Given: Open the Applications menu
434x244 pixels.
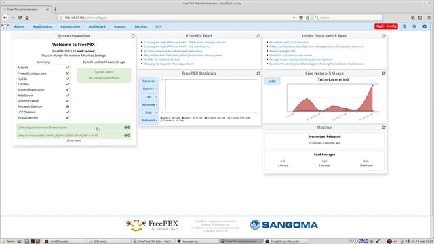Looking at the screenshot, I should [42, 26].
